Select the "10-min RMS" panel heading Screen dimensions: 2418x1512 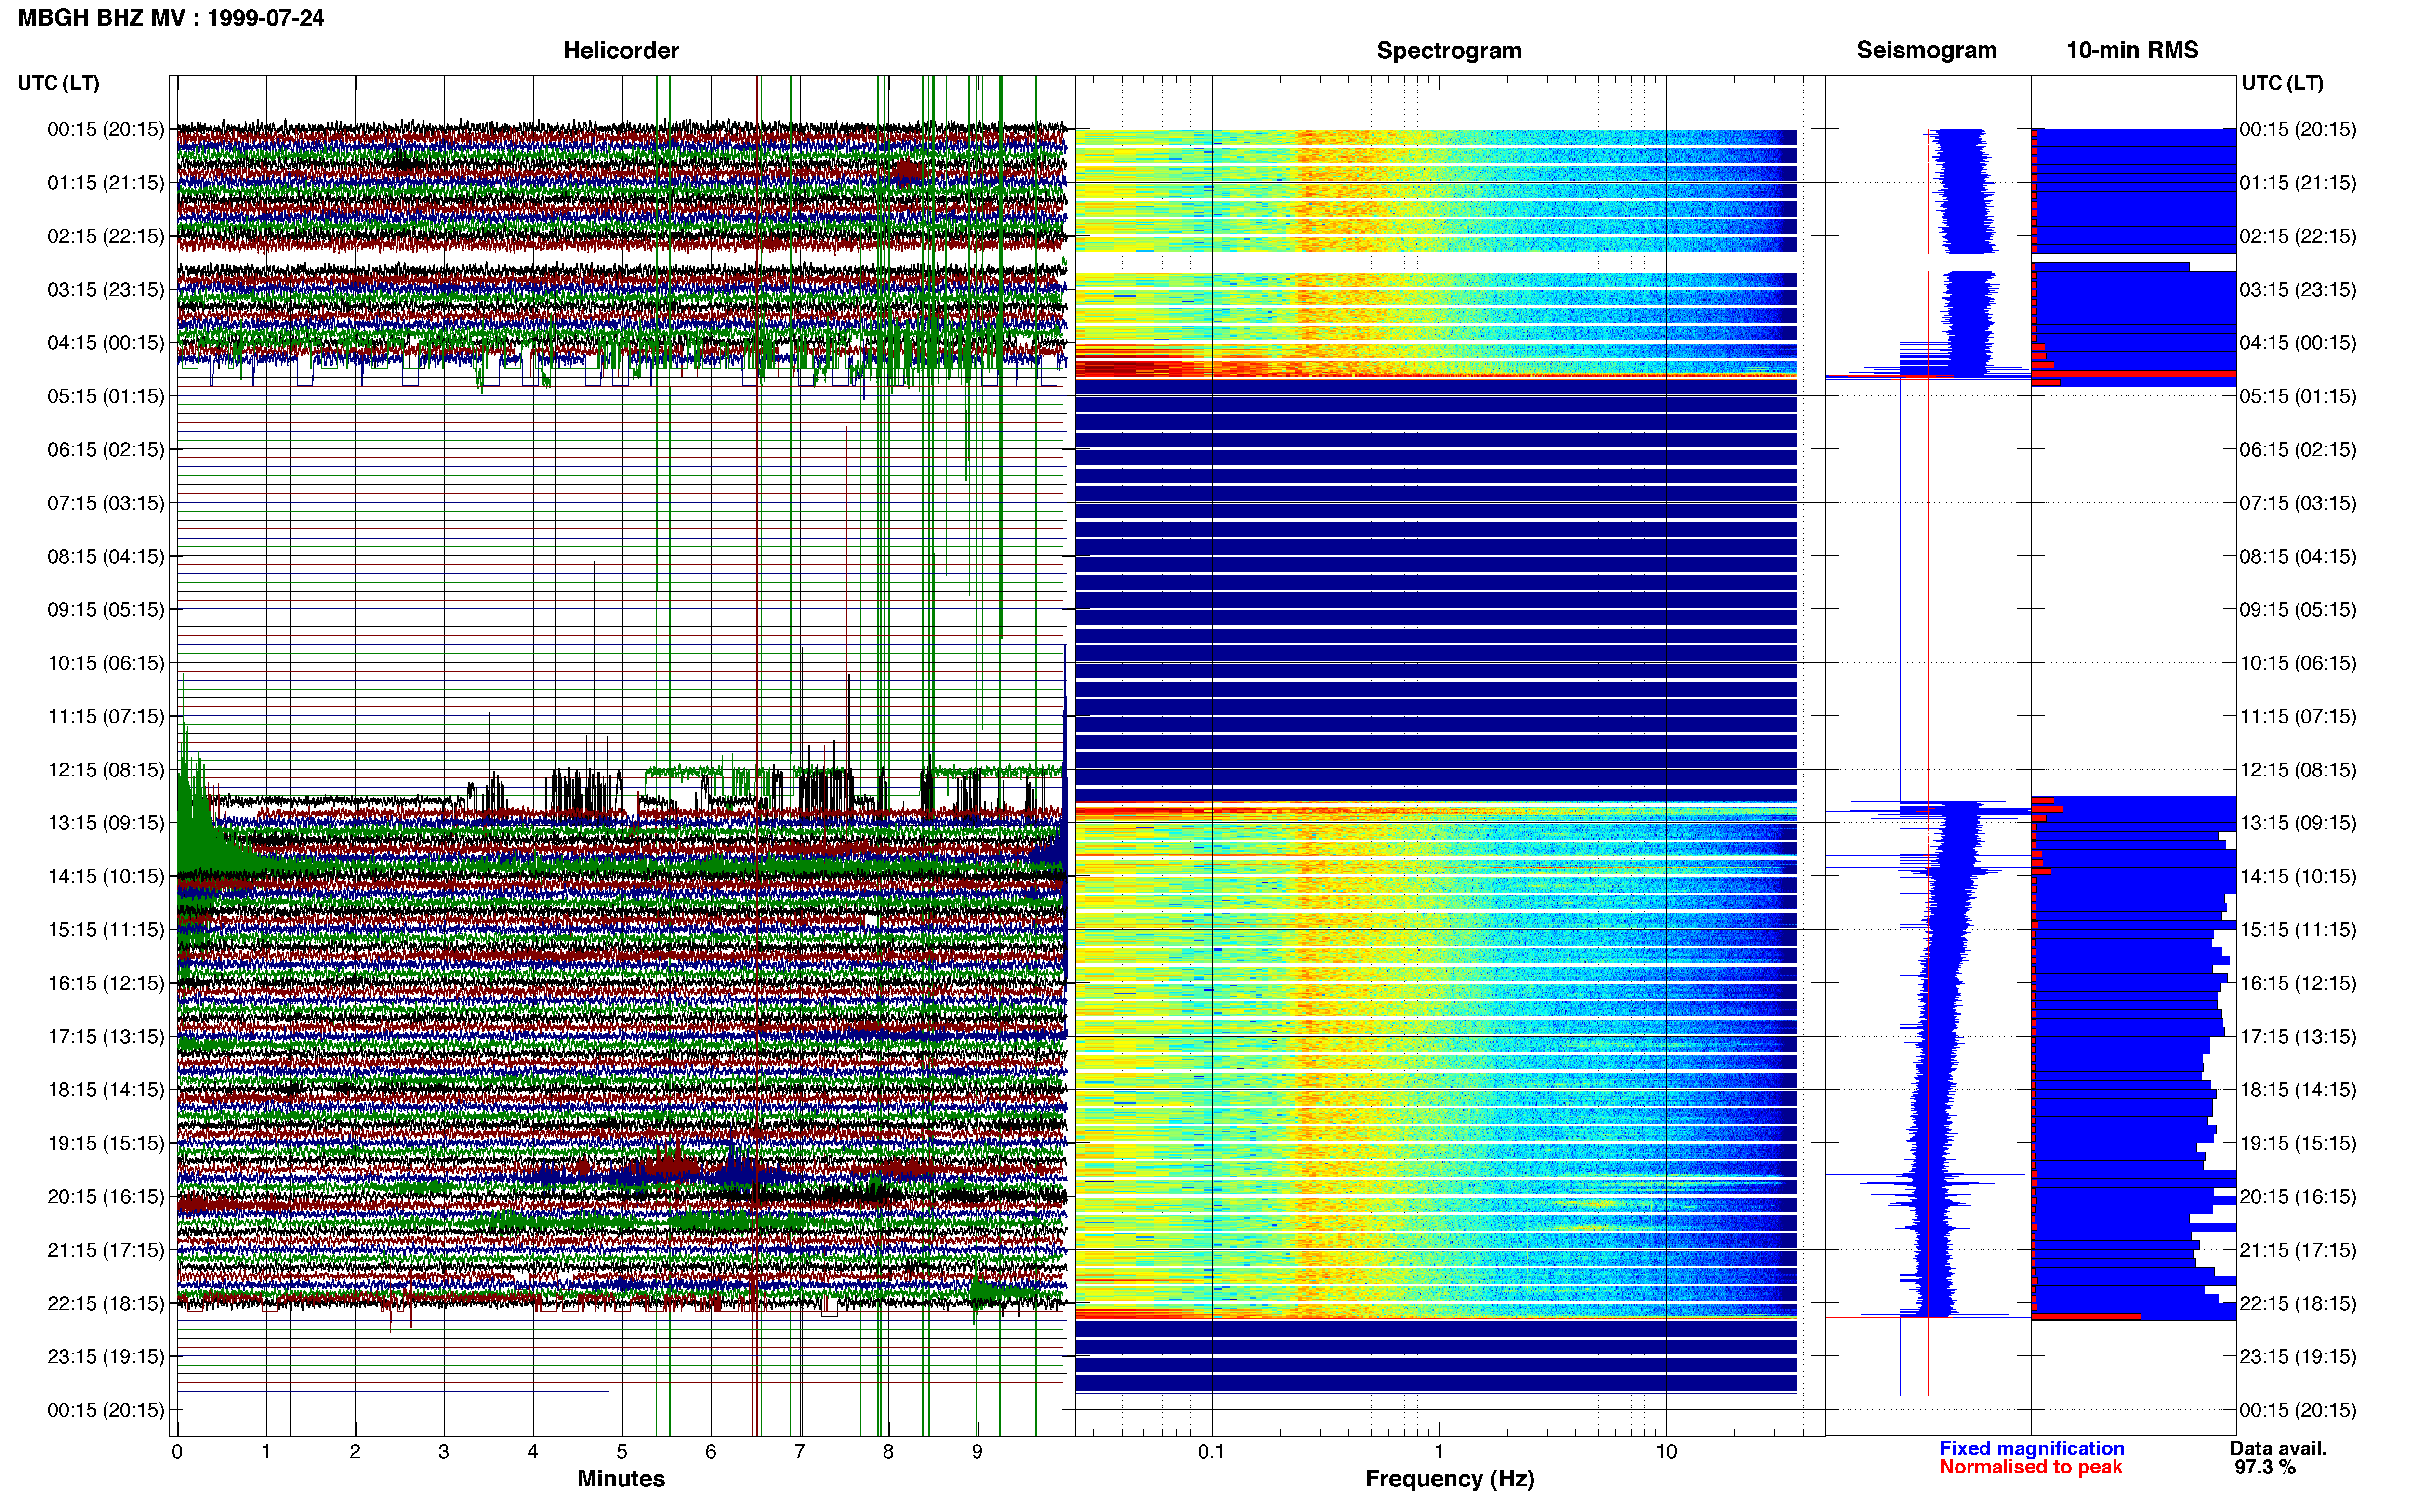(x=2132, y=50)
